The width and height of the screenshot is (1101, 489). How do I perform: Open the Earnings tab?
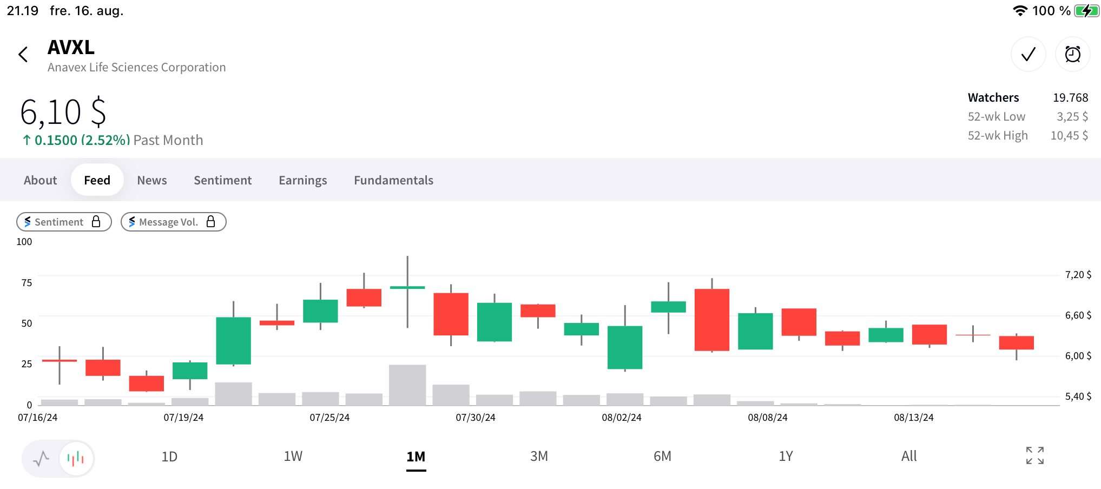(303, 180)
